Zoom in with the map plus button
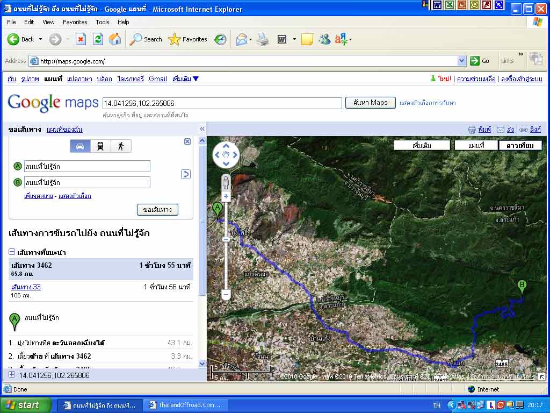The image size is (550, 413). 226,197
